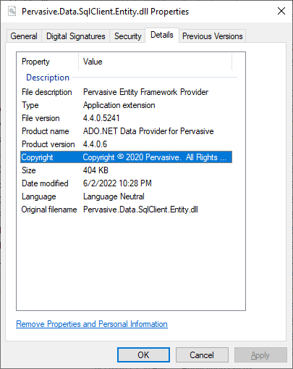
Task: Select the Date modified row
Action: [x=126, y=183]
